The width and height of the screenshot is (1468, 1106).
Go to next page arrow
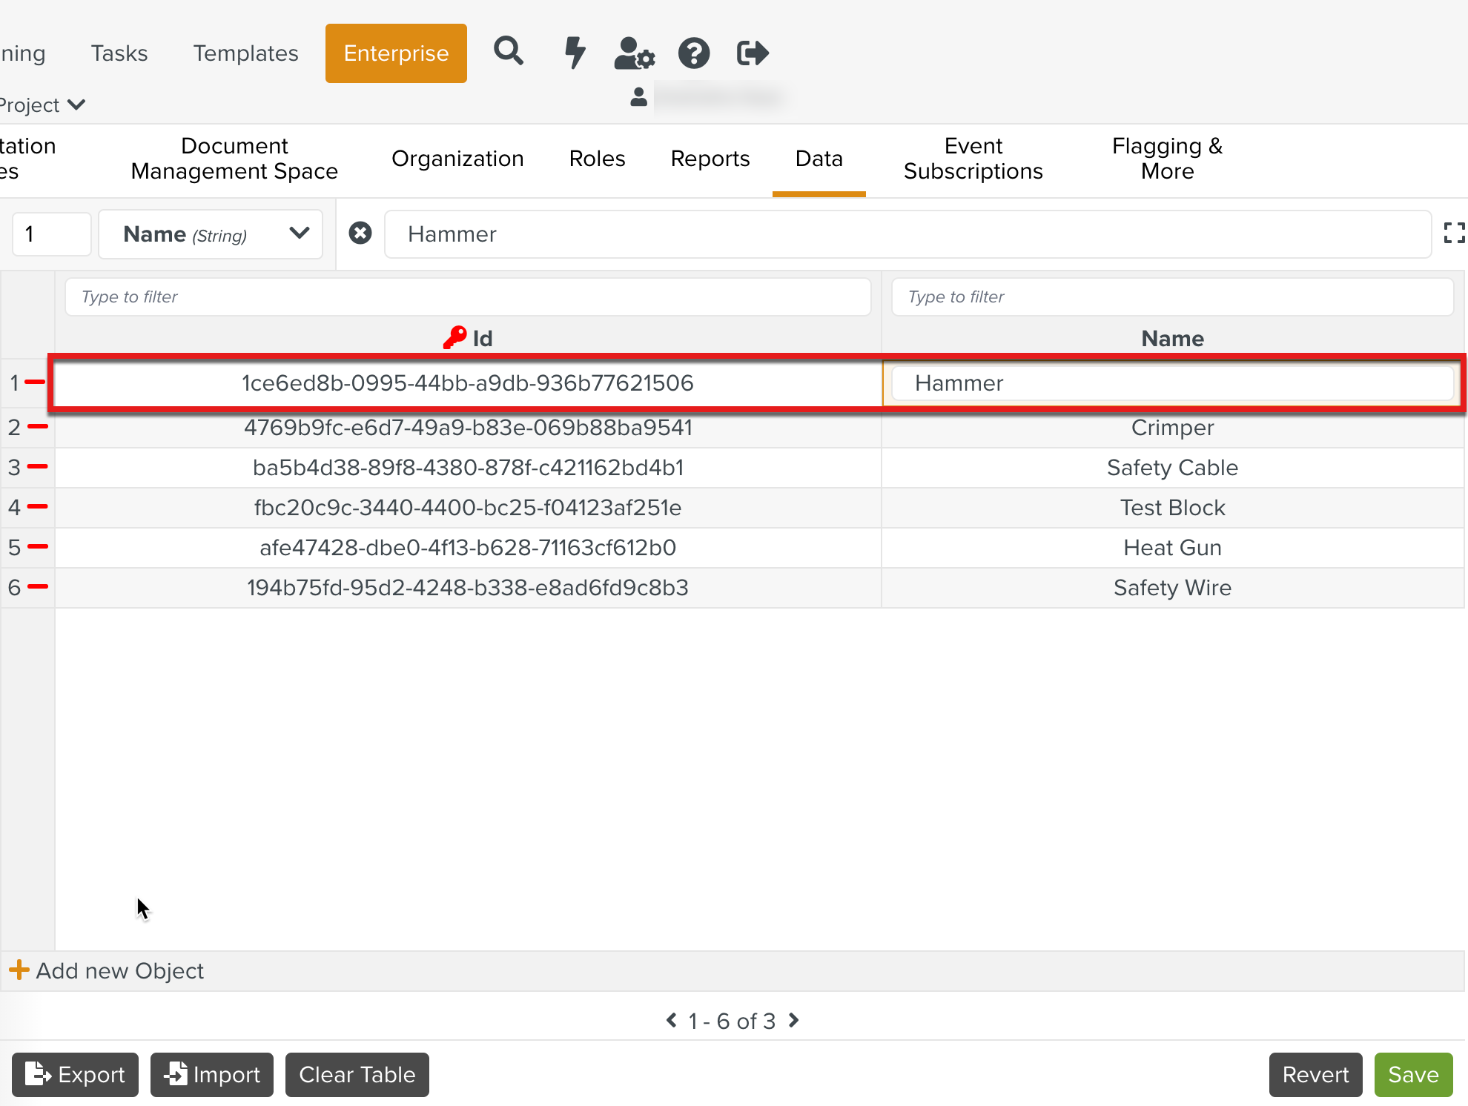(x=794, y=1020)
